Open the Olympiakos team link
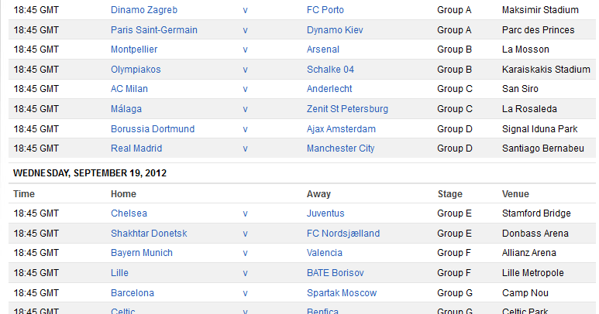The image size is (599, 314). [x=136, y=70]
